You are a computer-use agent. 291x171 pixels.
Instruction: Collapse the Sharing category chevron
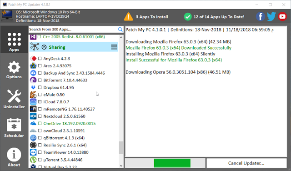(x=44, y=47)
